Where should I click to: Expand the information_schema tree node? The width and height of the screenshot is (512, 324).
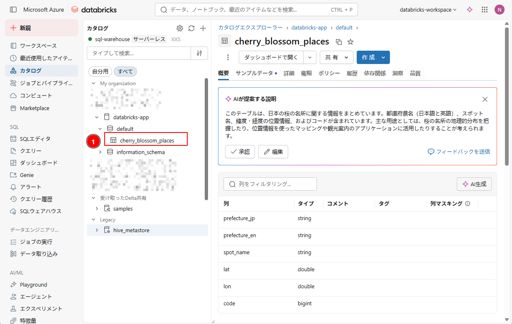(100, 152)
